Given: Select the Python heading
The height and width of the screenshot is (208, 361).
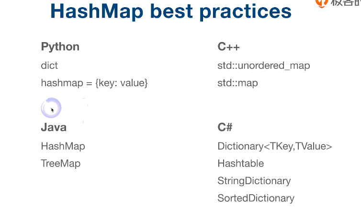Looking at the screenshot, I should [60, 47].
